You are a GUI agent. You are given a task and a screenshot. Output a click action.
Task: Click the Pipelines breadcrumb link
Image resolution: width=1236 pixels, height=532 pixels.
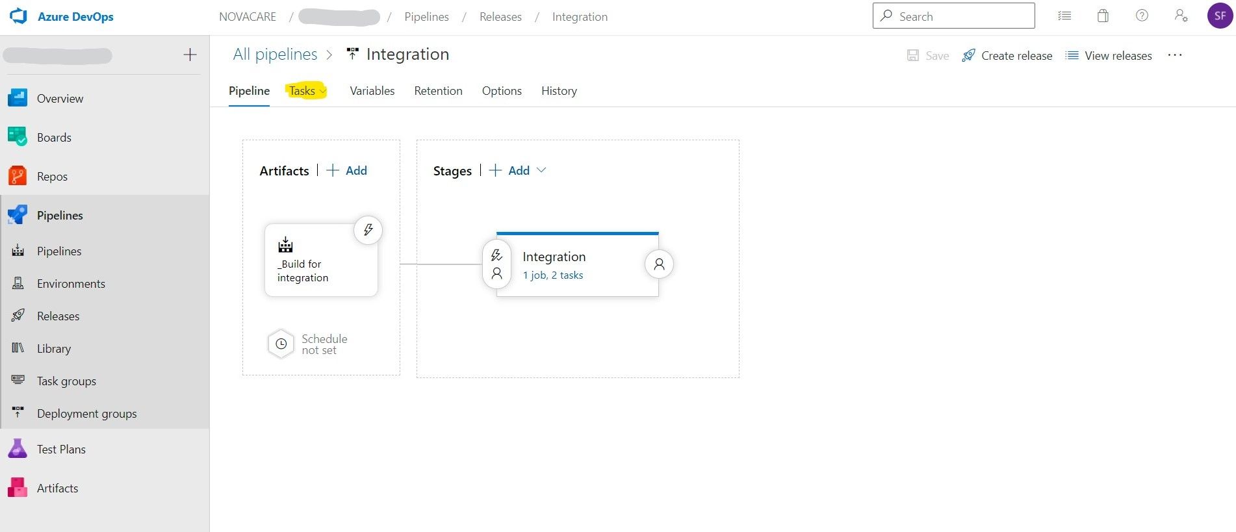pos(426,17)
